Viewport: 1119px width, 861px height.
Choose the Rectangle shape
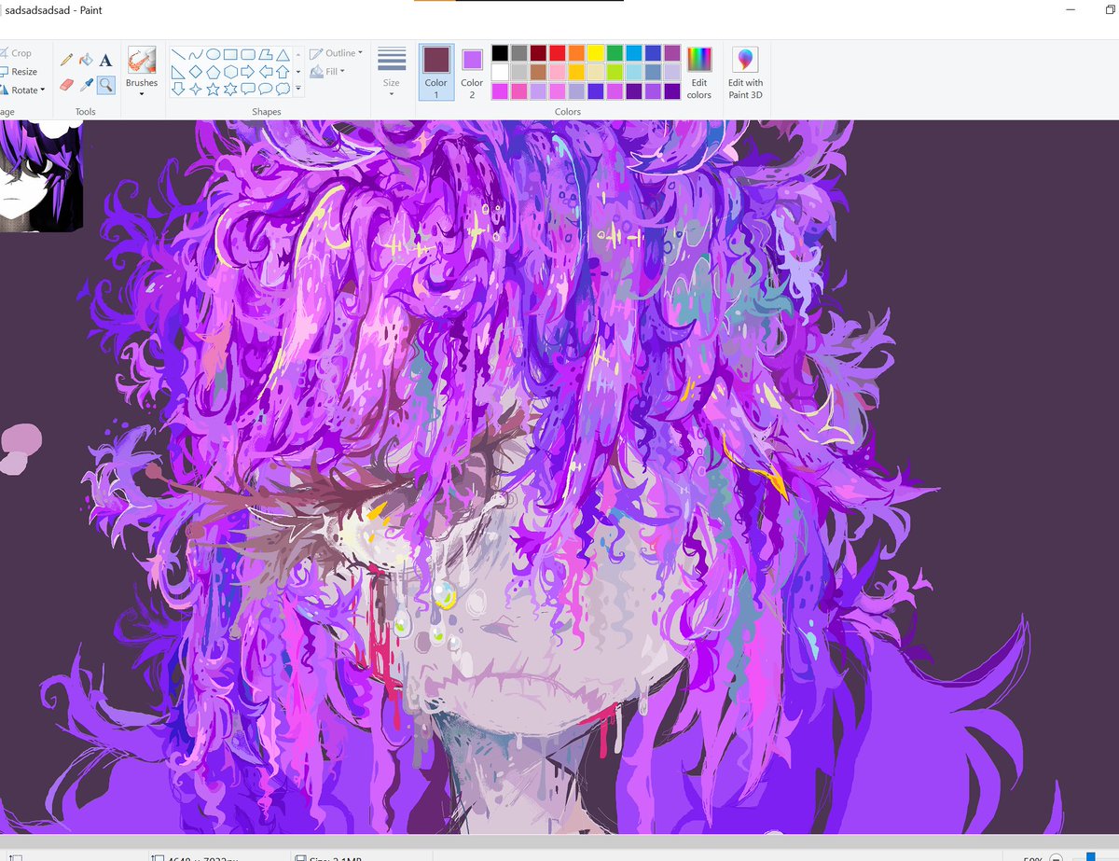[x=230, y=54]
